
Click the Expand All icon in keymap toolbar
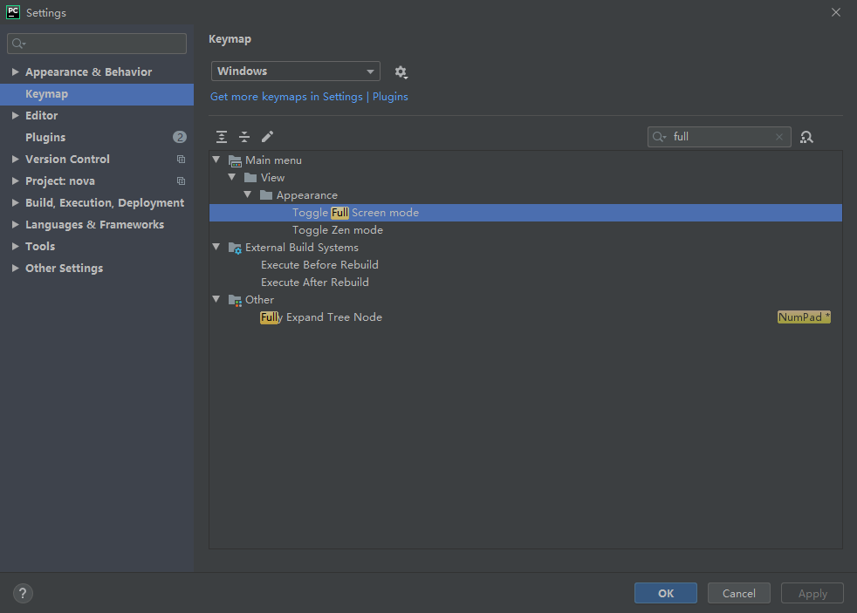click(x=222, y=137)
